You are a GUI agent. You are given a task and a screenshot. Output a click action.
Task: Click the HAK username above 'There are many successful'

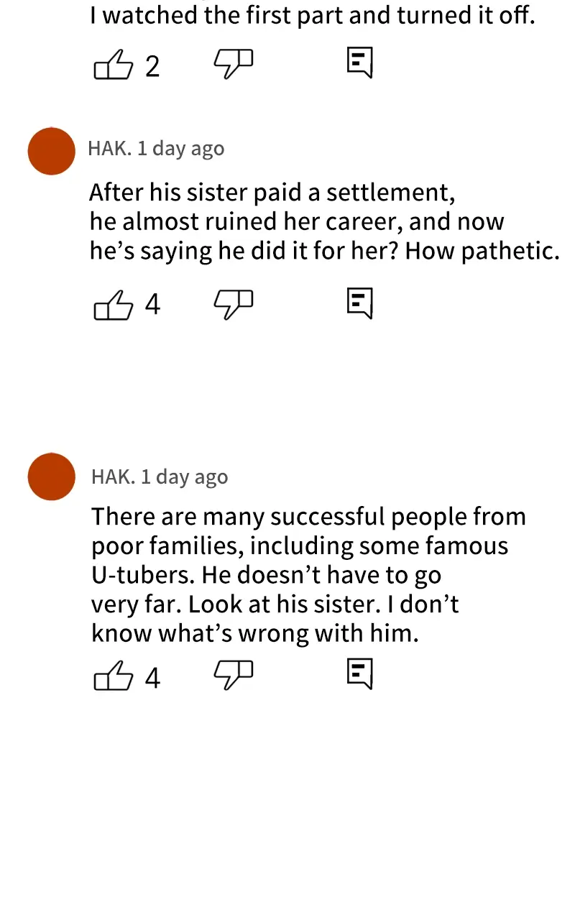(114, 477)
